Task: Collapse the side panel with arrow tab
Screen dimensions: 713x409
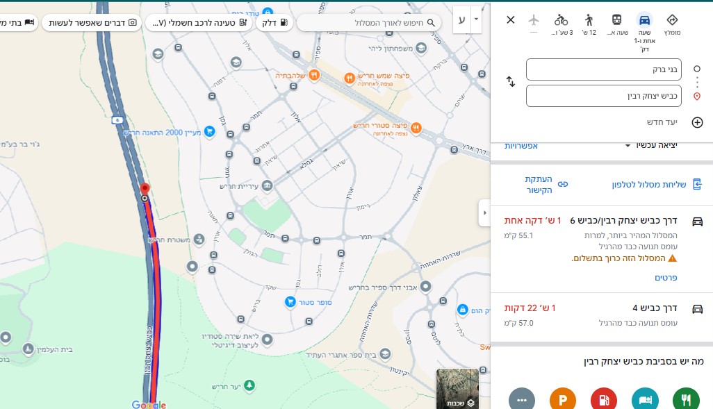Action: (x=484, y=212)
